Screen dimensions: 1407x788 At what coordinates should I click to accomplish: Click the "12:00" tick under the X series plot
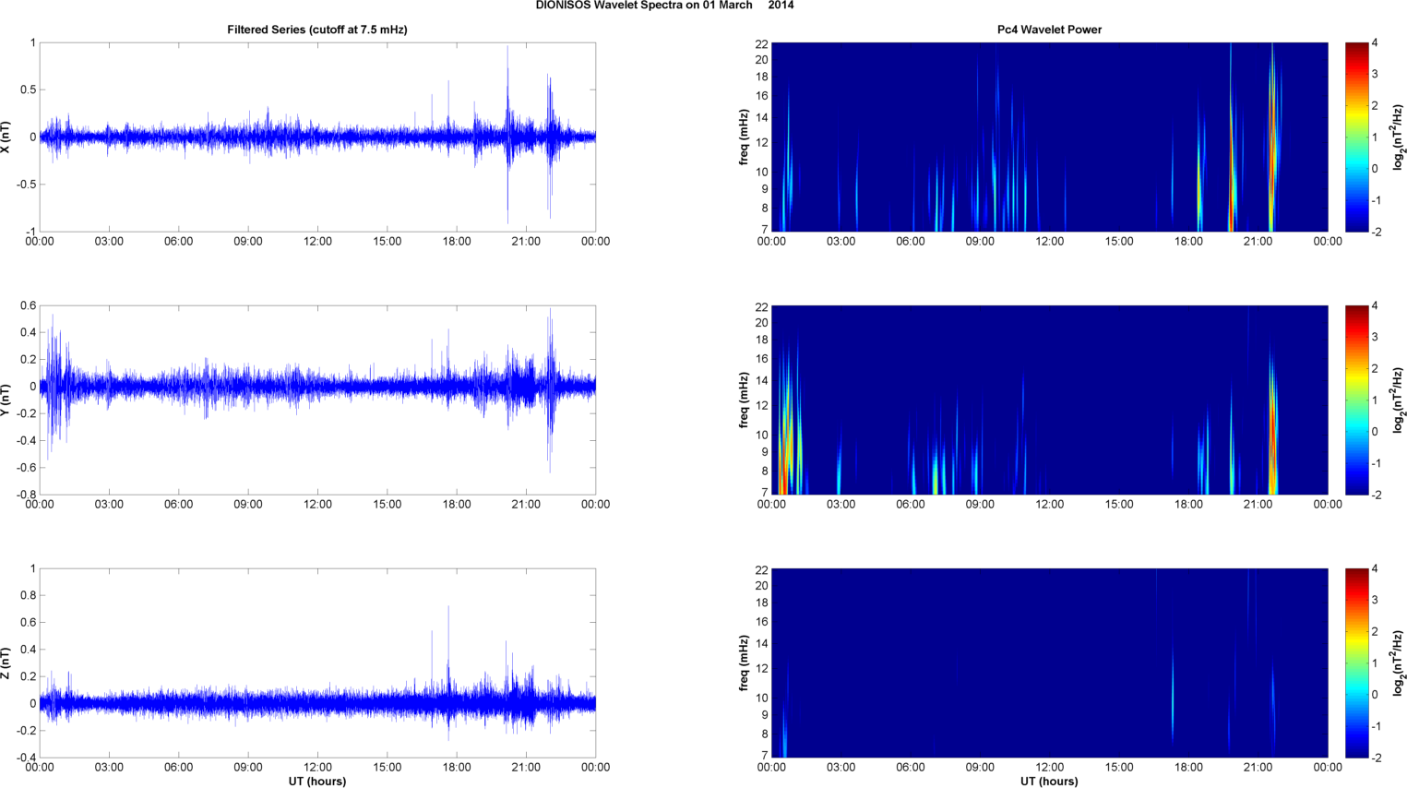317,242
